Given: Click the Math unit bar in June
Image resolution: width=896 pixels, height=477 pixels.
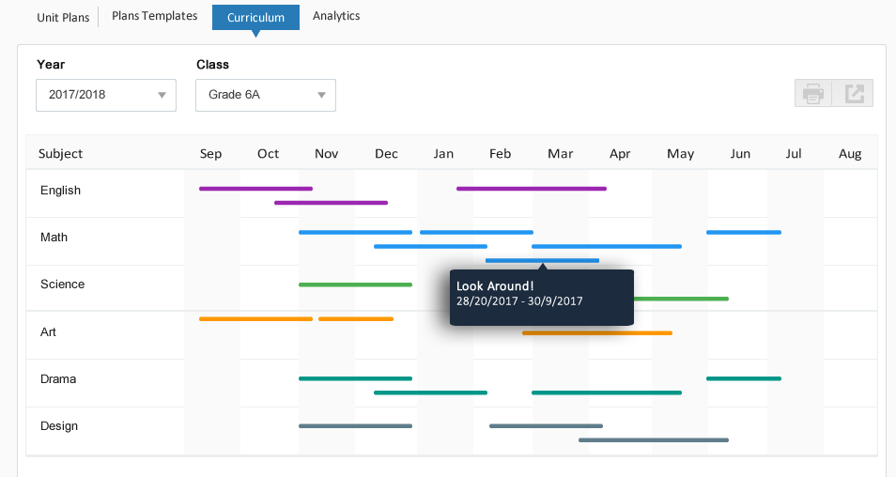Looking at the screenshot, I should pos(744,232).
